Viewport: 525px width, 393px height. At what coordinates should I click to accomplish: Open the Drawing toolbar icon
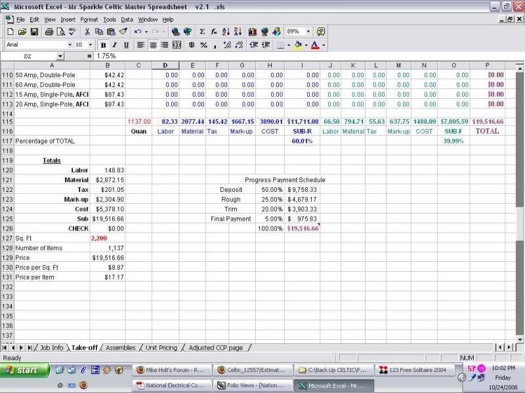click(x=276, y=31)
